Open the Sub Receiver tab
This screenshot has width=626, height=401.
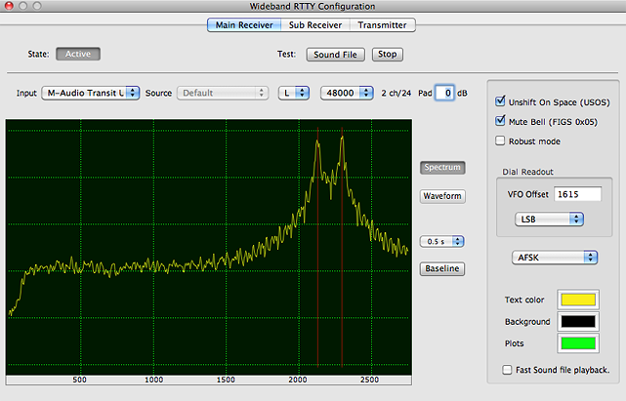[x=315, y=25]
